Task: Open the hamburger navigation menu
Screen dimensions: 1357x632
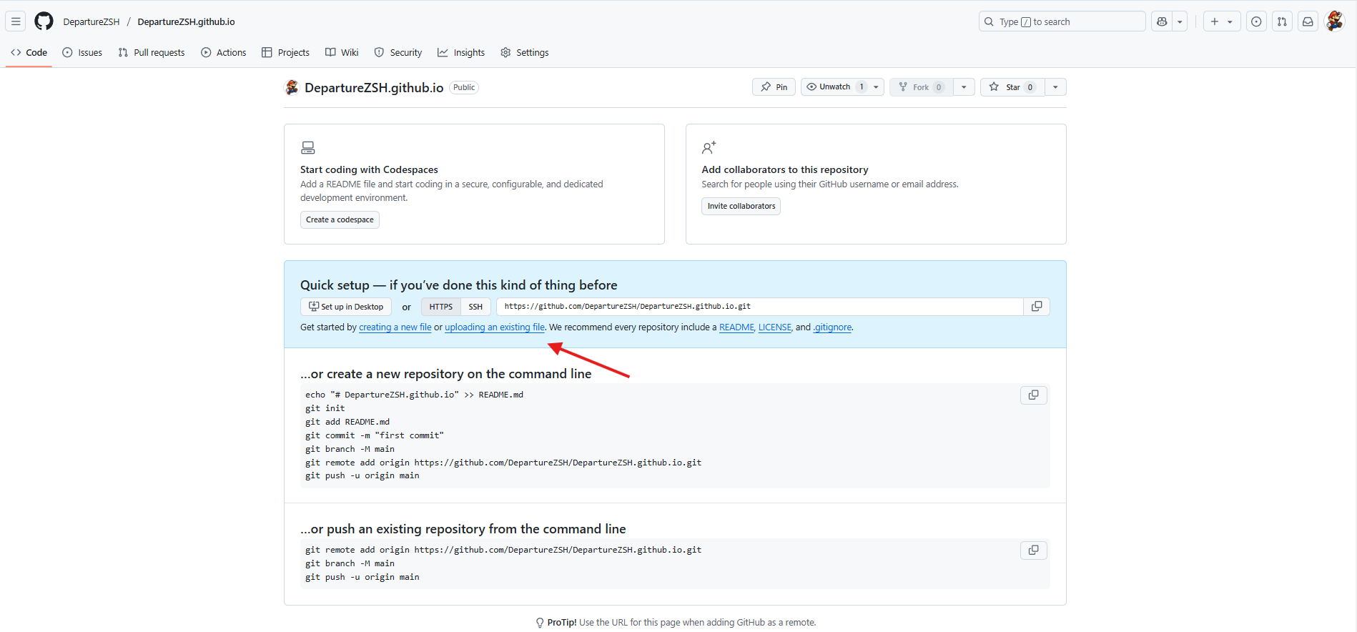Action: (16, 21)
